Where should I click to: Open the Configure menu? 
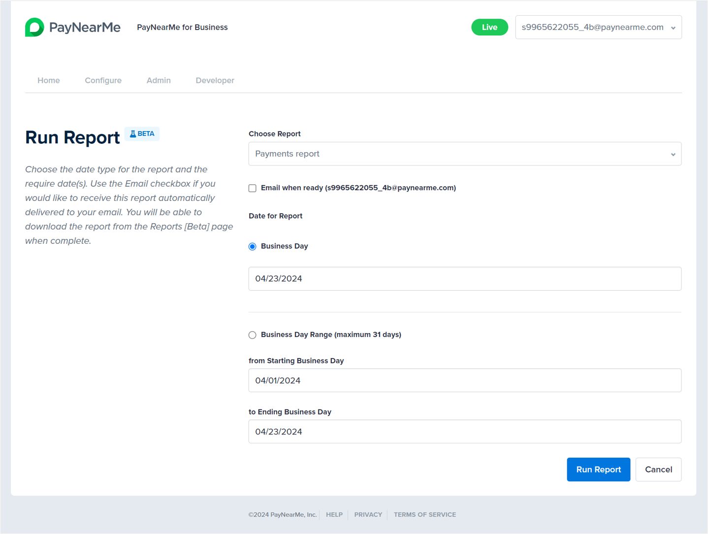(x=103, y=80)
